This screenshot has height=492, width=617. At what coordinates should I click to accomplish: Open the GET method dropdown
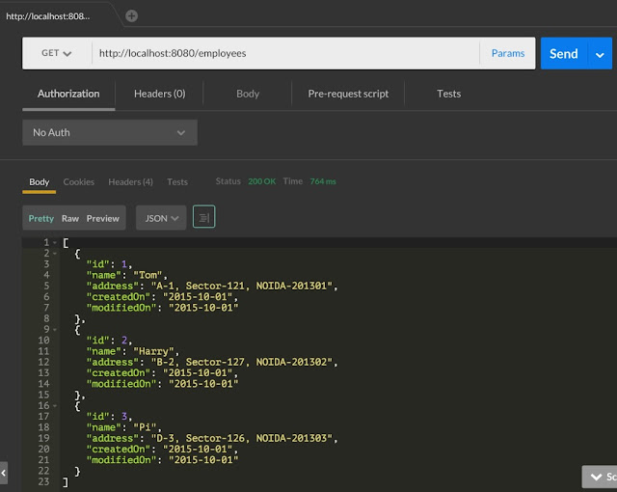57,53
